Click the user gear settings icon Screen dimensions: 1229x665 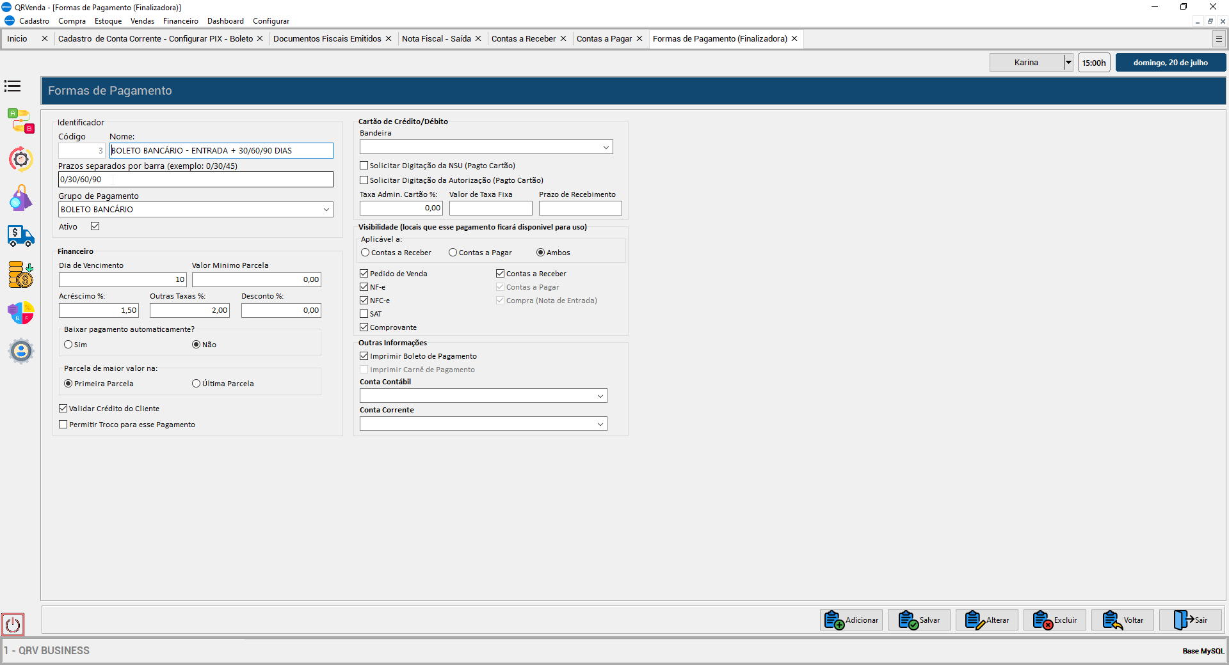pos(20,351)
